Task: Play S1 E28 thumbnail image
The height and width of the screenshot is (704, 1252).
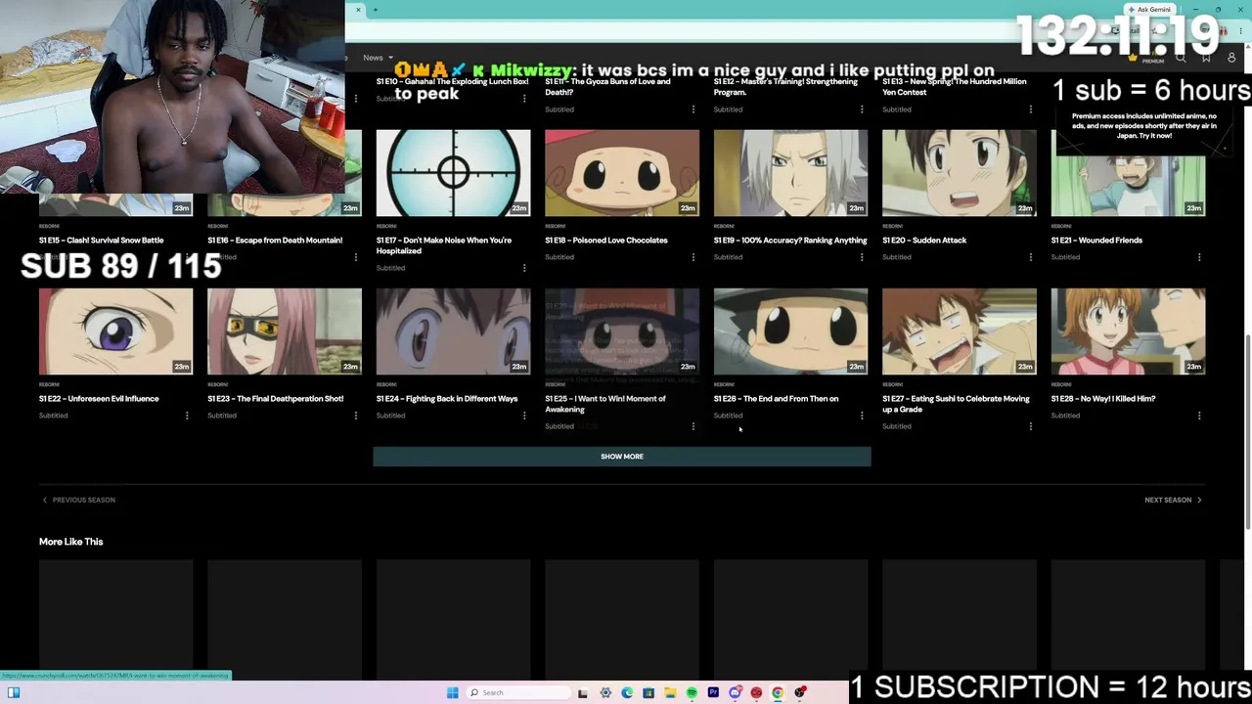Action: click(1128, 331)
